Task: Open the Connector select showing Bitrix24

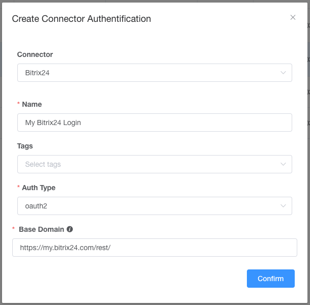Action: [148, 73]
